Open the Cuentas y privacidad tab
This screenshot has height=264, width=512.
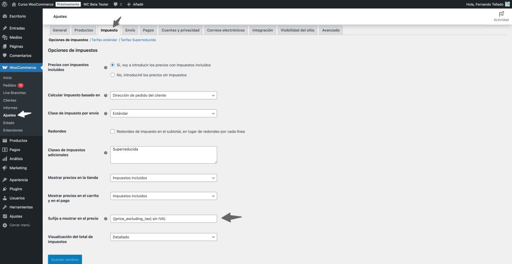[x=181, y=30]
